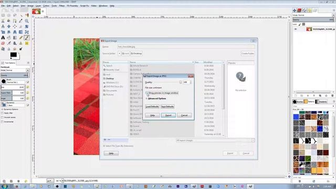
Task: Select the Text tool
Action: (x=3, y=37)
